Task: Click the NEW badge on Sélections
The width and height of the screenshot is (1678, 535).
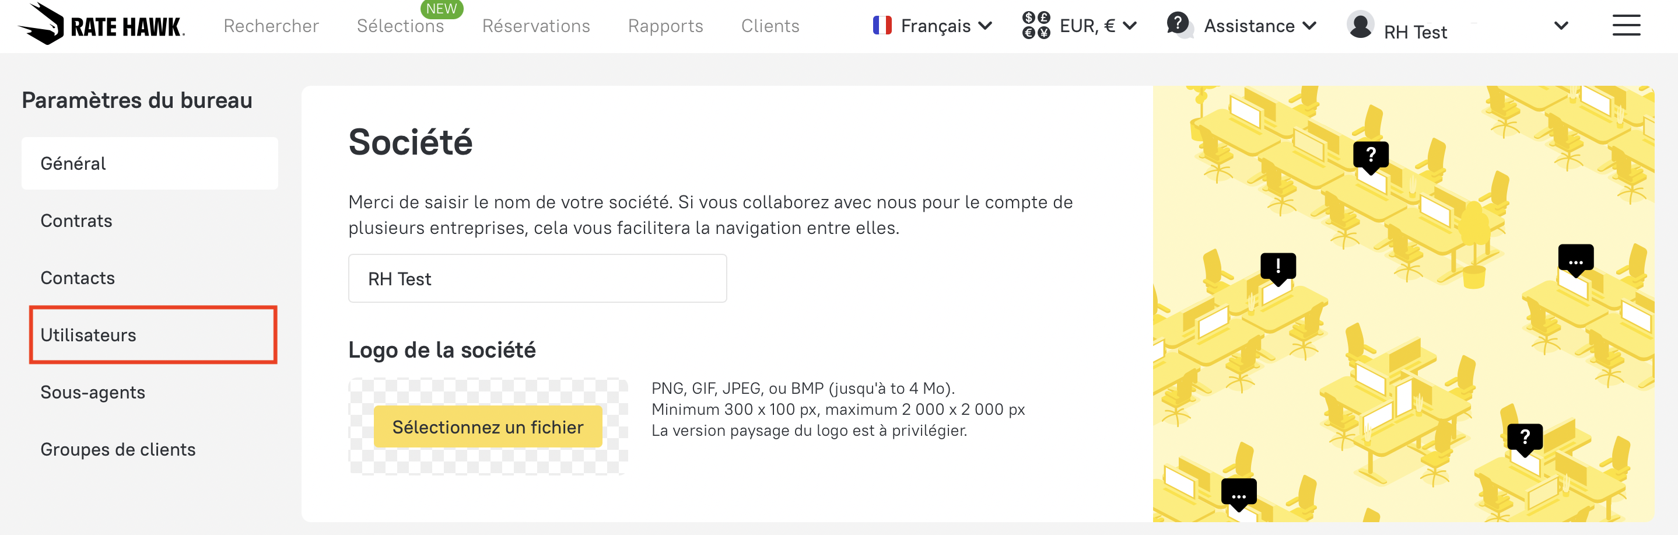Action: 441,9
